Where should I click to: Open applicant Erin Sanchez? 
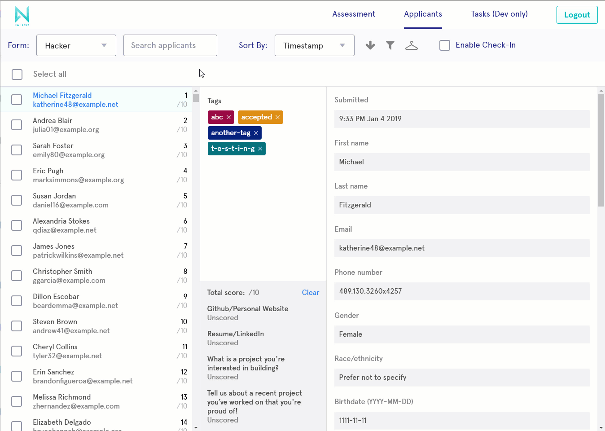pos(96,376)
